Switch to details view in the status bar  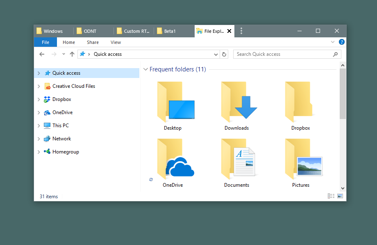[x=331, y=196]
